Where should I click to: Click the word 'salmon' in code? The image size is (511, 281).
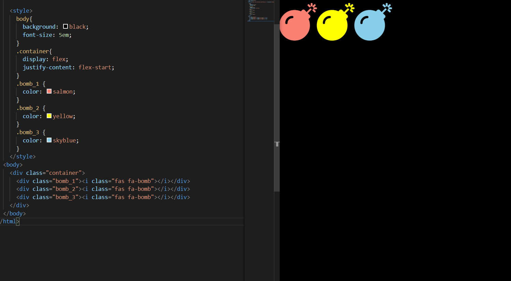point(63,92)
